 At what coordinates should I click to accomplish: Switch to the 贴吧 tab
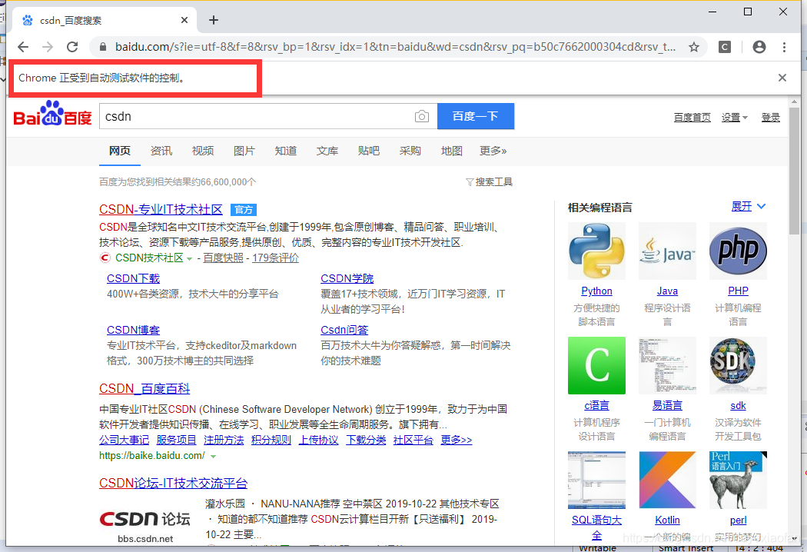[368, 151]
